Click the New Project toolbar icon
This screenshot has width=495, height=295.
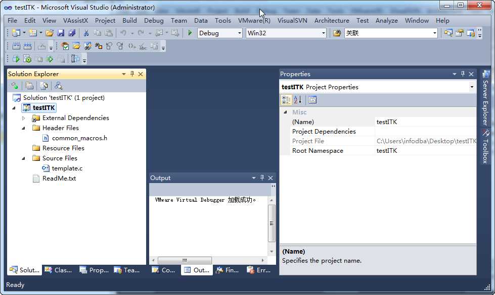16,33
